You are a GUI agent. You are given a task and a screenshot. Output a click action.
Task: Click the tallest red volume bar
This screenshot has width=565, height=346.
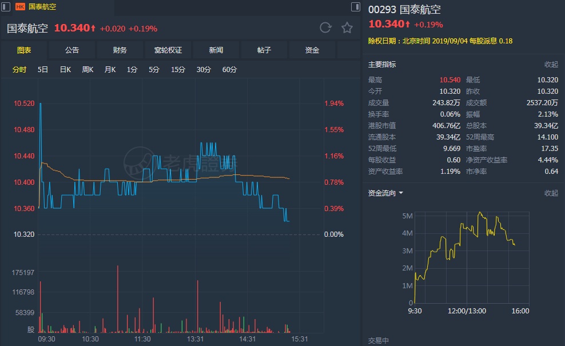point(117,299)
